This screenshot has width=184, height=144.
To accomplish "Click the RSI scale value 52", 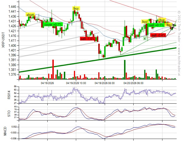I will (x=15, y=93).
